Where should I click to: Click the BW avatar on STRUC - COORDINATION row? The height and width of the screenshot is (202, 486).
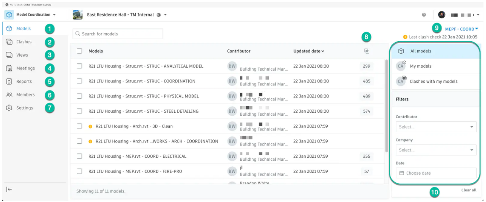[232, 81]
